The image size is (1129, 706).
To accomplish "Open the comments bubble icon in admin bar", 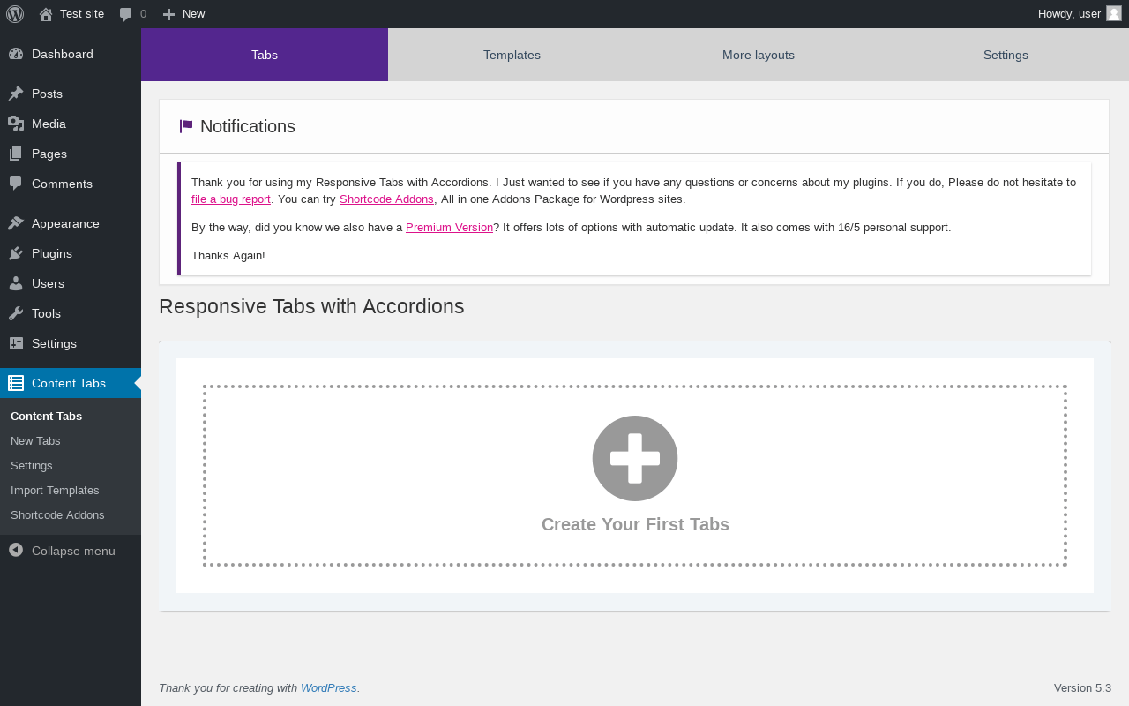I will tap(126, 14).
